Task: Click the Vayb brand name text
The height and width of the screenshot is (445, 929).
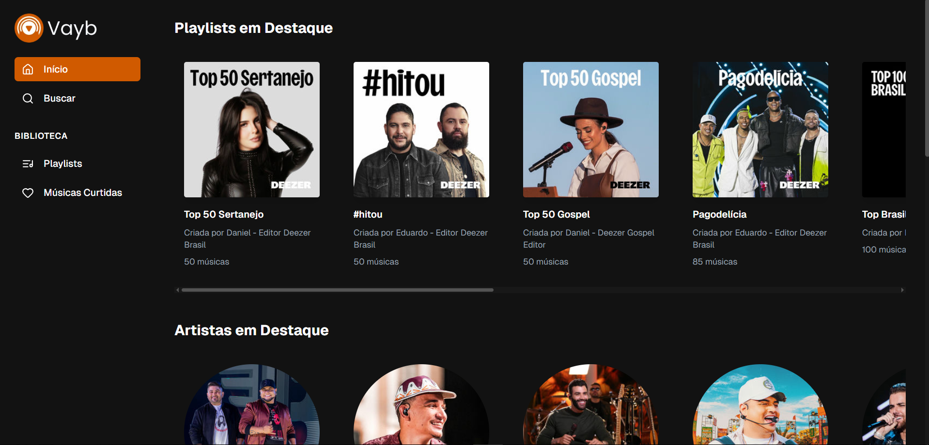Action: (72, 29)
